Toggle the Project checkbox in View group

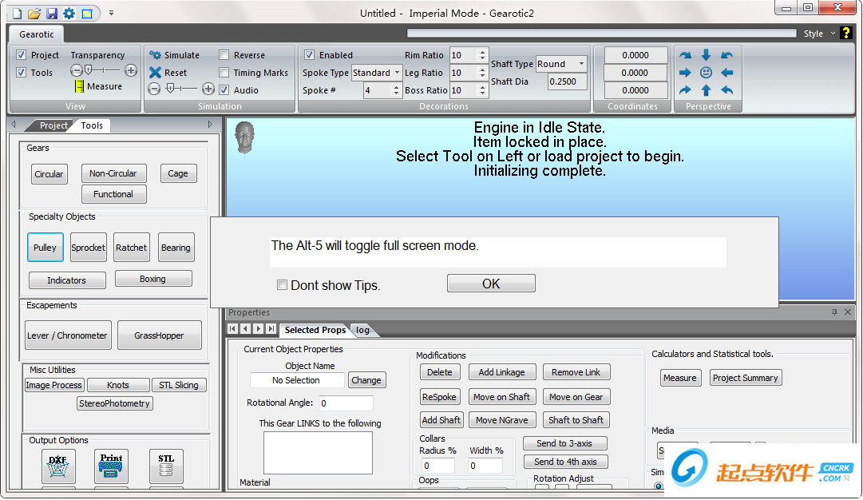pos(21,55)
